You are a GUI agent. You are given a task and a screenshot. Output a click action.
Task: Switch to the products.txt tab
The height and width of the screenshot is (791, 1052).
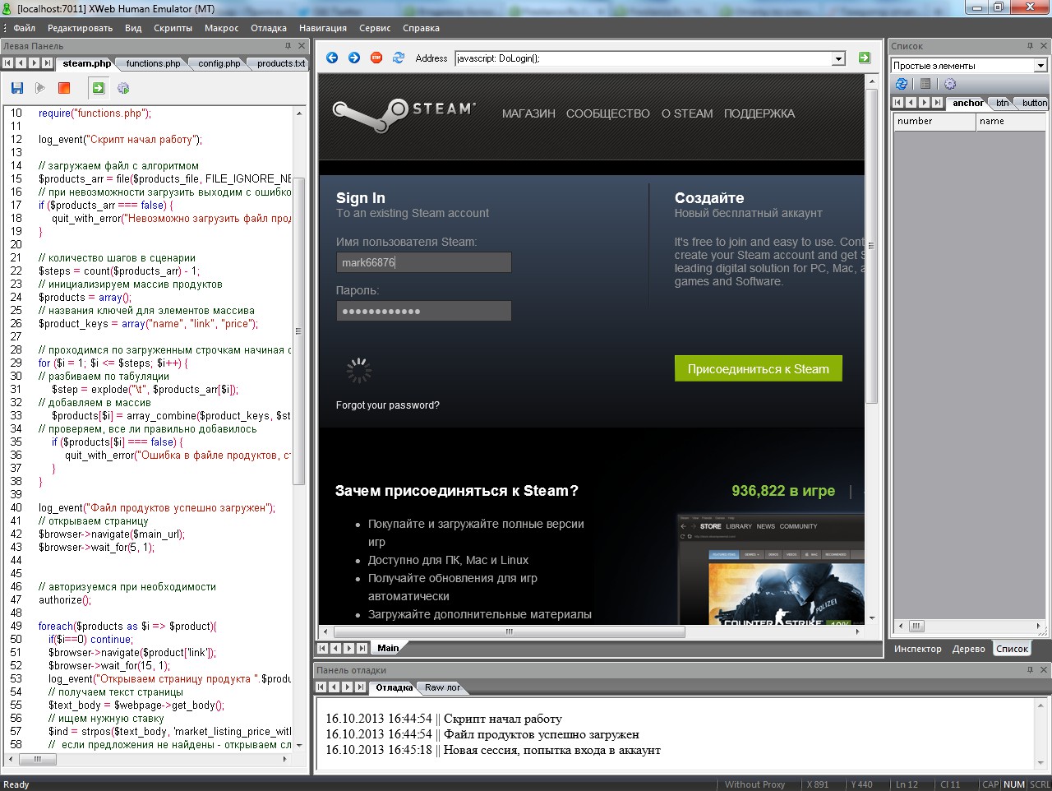[x=280, y=63]
